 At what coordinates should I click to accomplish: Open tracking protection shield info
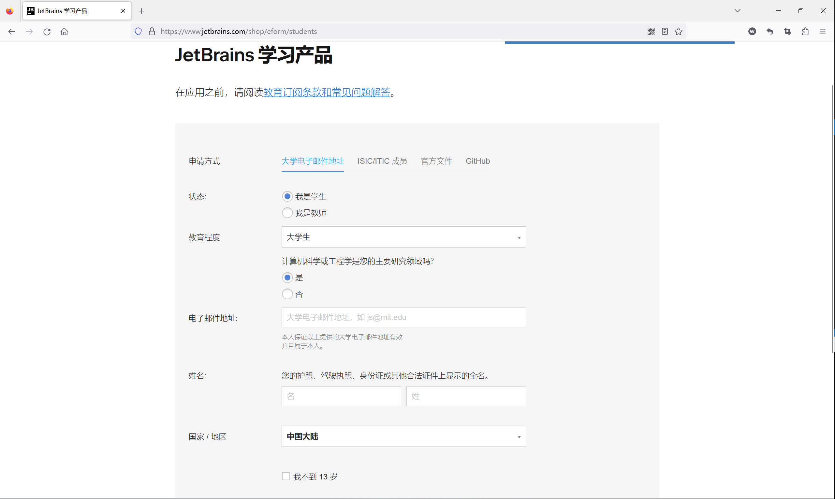point(138,32)
